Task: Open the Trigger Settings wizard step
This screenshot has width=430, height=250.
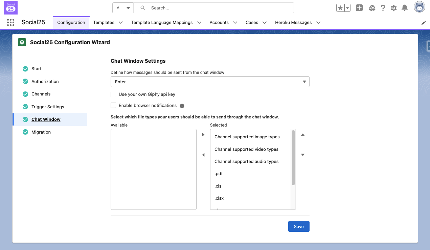Action: pyautogui.click(x=48, y=107)
